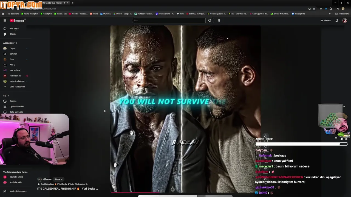
Task: Open Yayıncı Paneli | Kick bookmark
Action: pyautogui.click(x=30, y=14)
